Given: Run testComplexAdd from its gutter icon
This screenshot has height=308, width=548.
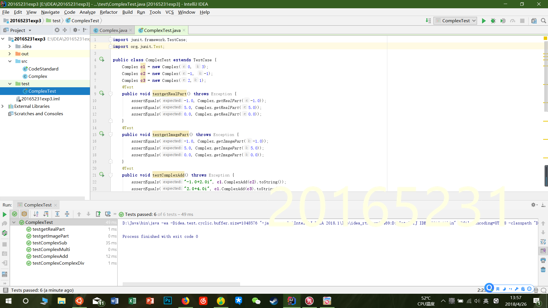Looking at the screenshot, I should (102, 175).
